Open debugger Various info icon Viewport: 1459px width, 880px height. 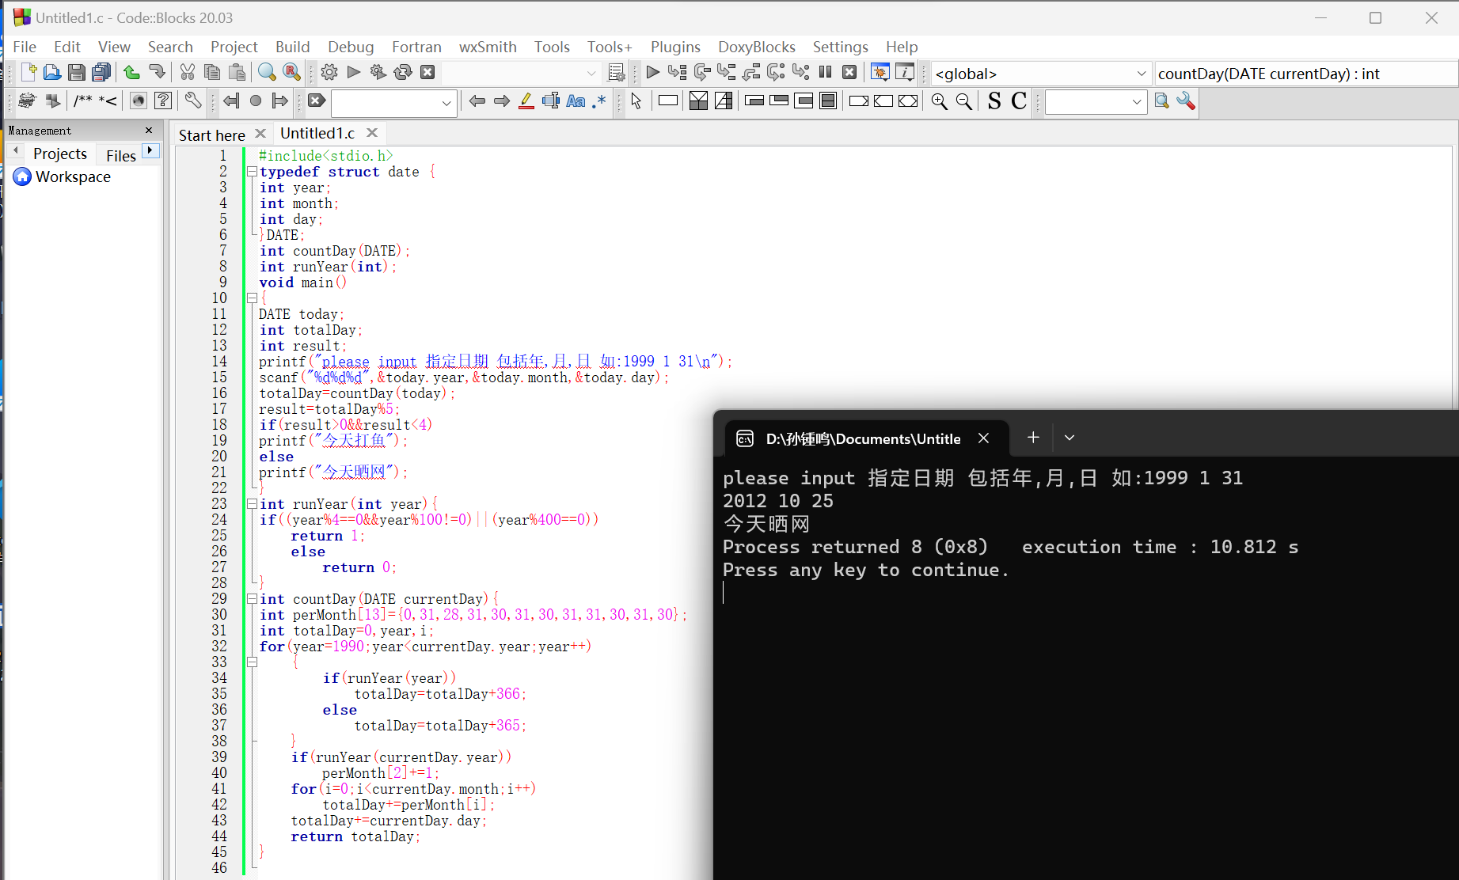coord(905,73)
